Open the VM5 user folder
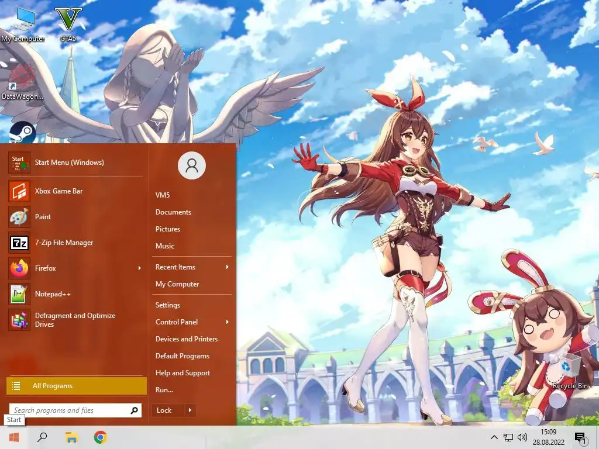 [163, 195]
